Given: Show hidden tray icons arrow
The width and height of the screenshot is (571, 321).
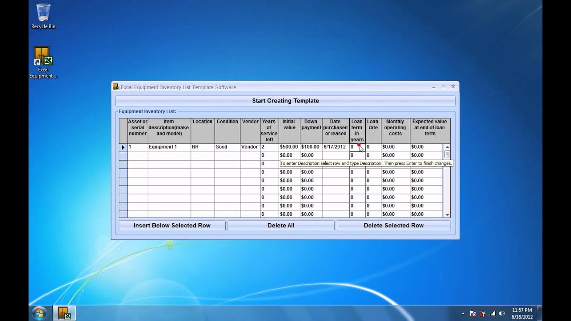Looking at the screenshot, I should click(x=463, y=313).
